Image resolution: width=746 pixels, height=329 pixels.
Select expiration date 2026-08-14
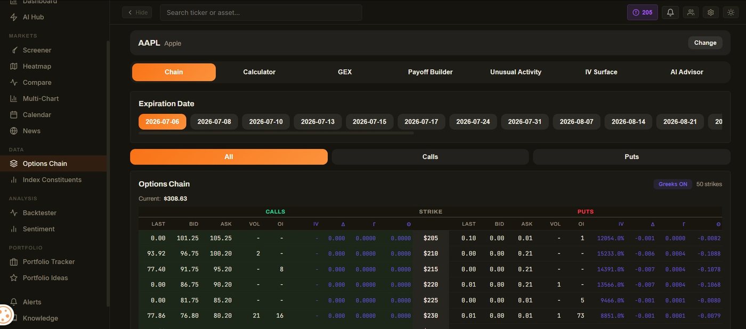[628, 121]
